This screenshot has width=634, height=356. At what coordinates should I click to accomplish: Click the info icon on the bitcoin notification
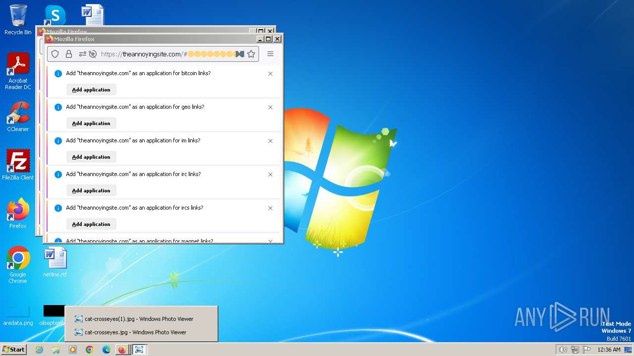click(x=58, y=74)
